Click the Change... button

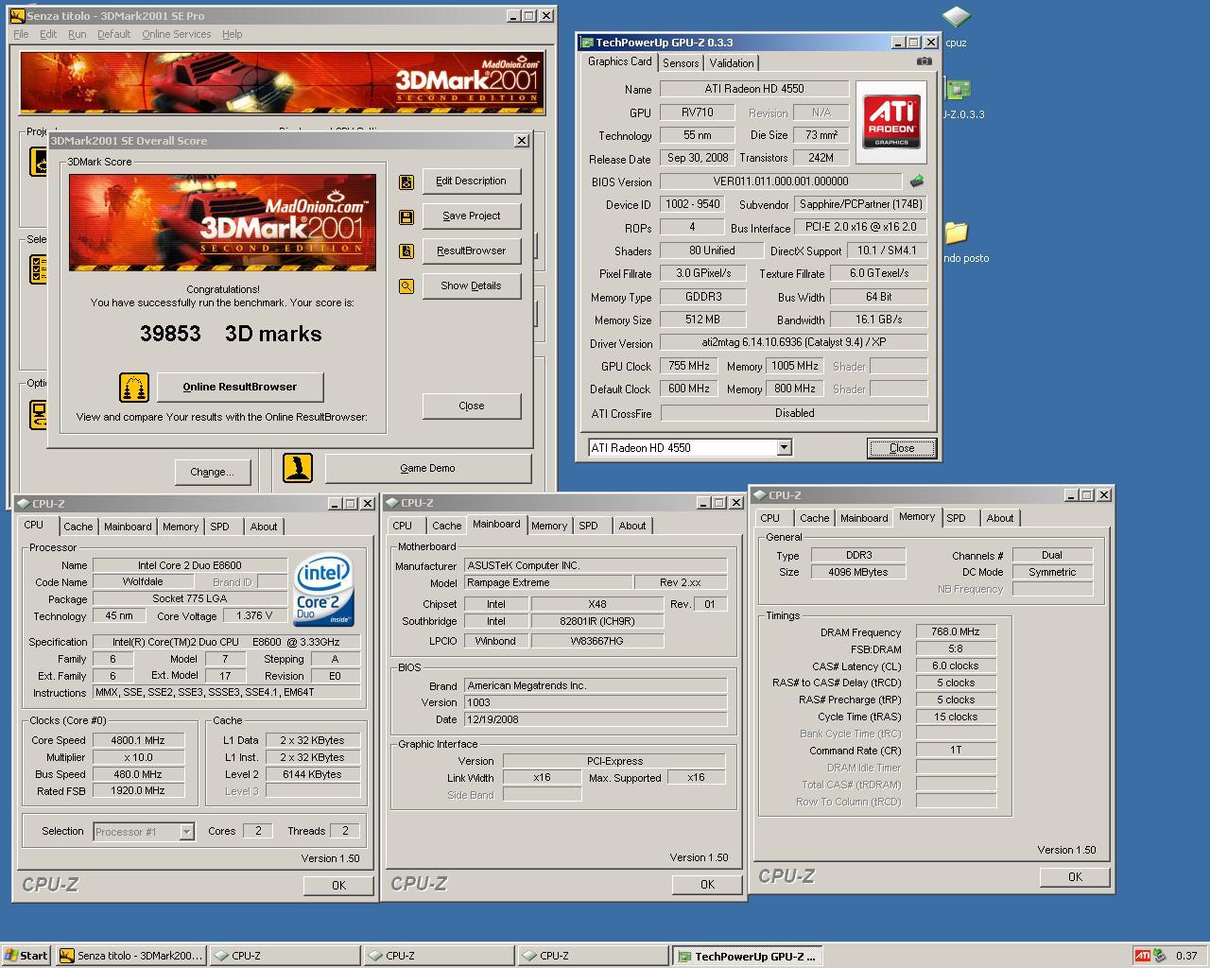pyautogui.click(x=212, y=472)
